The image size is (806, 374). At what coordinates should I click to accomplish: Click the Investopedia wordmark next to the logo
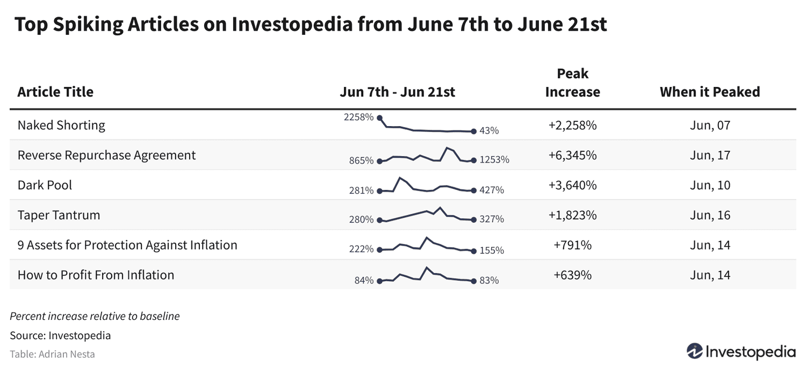pyautogui.click(x=750, y=352)
